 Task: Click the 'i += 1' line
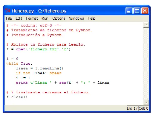coord(23,78)
